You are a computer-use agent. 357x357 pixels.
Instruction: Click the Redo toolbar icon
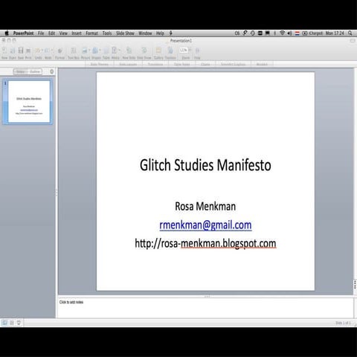(47, 51)
